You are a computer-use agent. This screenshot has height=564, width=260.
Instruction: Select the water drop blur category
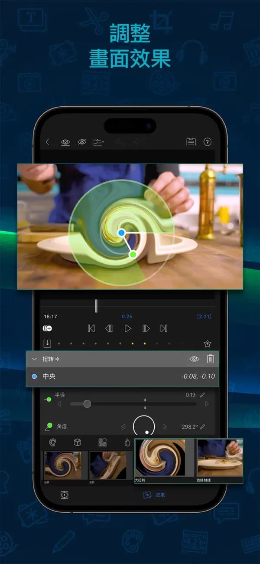(x=127, y=443)
